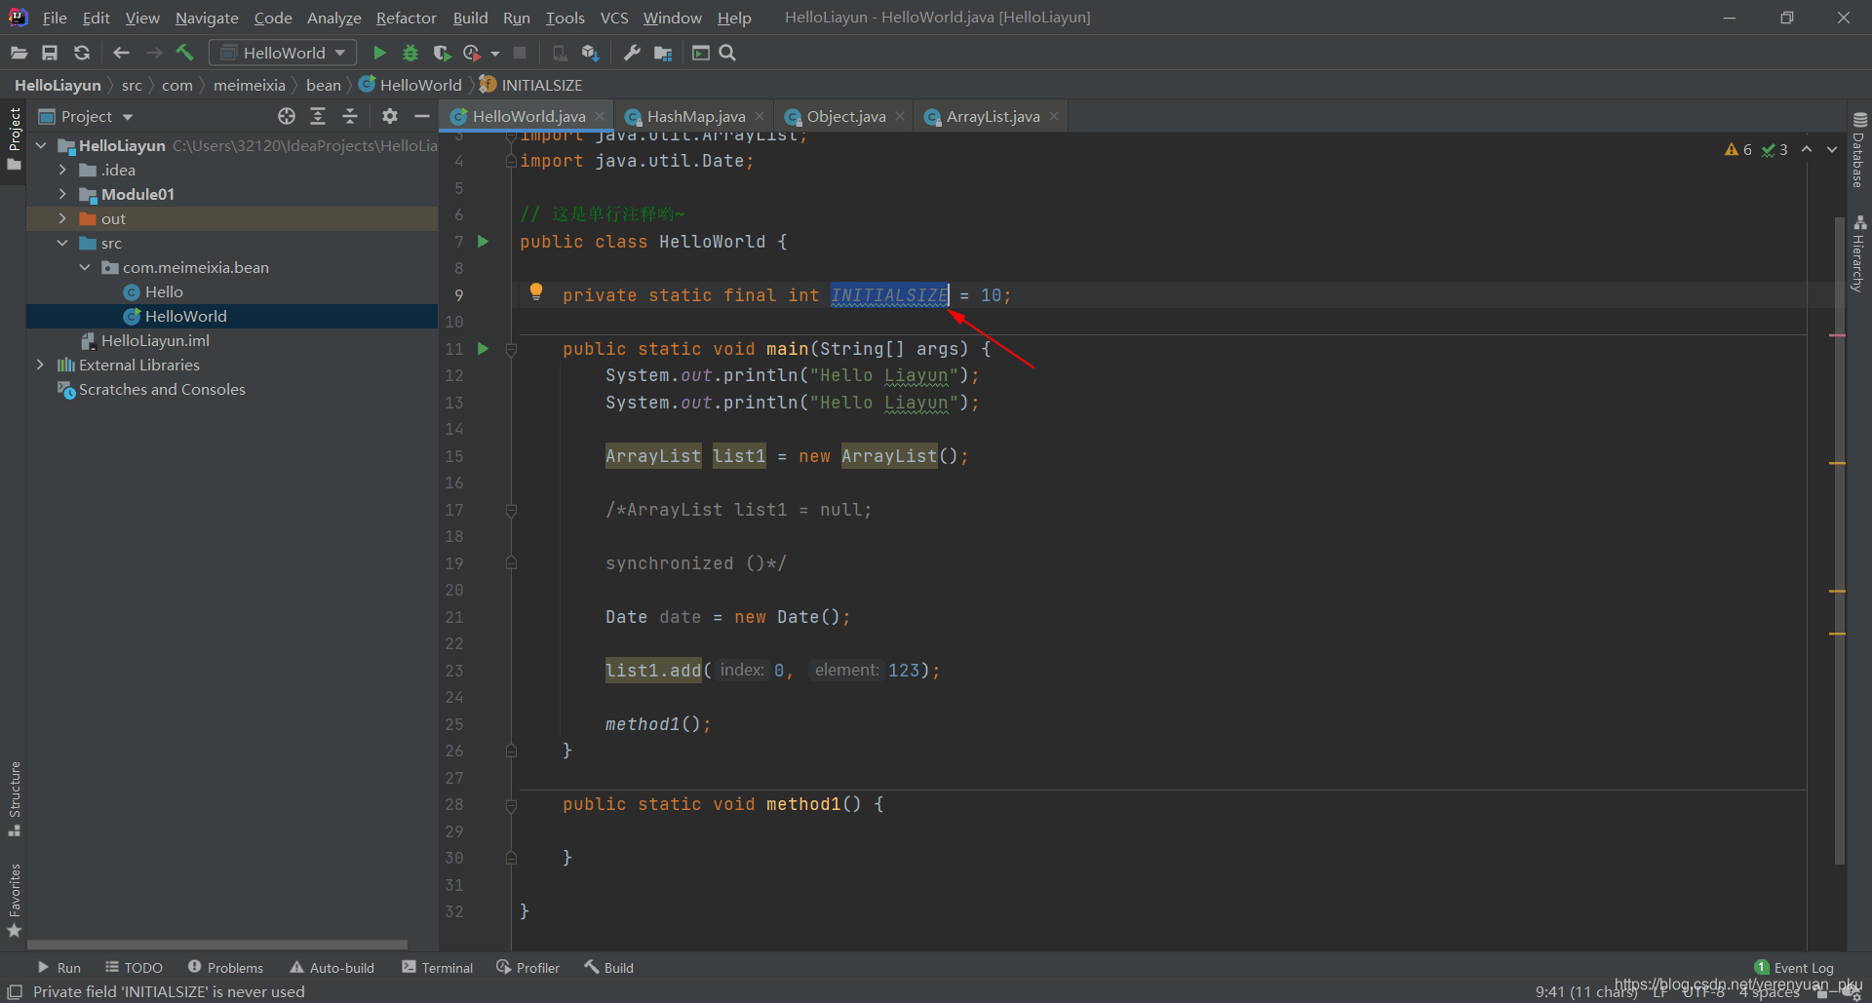Click the Open folder toolbar icon

tap(19, 53)
